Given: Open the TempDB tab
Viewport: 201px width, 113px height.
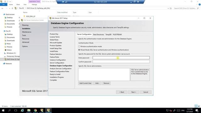Looking at the screenshot, I should (108, 35).
